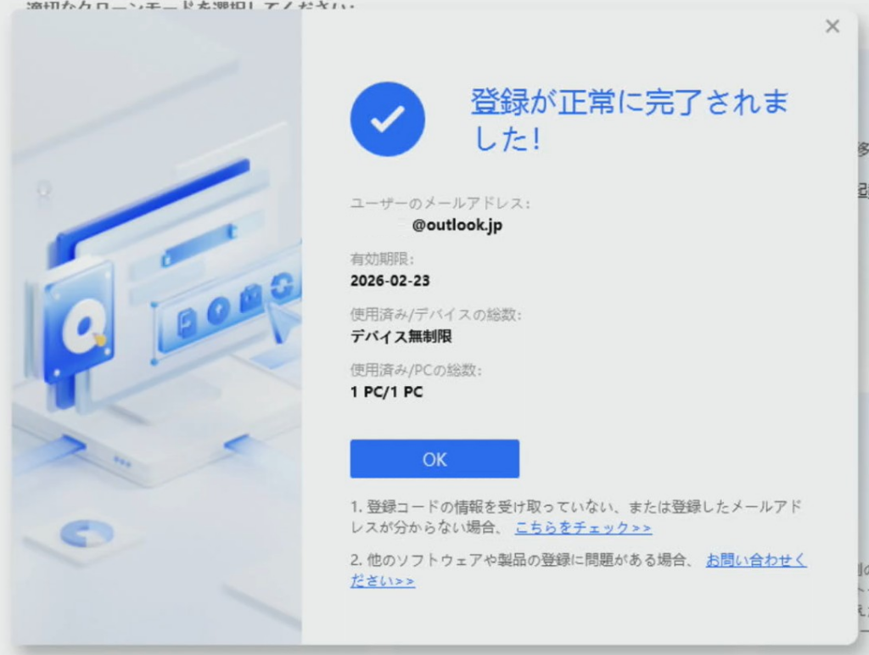Click the document icon in the illustration strip
Viewport: 869px width, 655px height.
click(x=188, y=322)
